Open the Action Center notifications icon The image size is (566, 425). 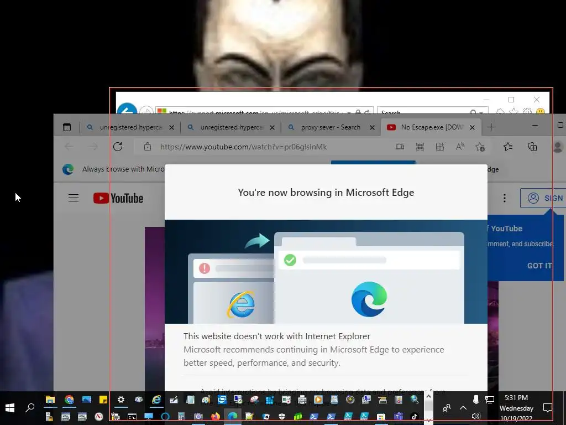[547, 408]
